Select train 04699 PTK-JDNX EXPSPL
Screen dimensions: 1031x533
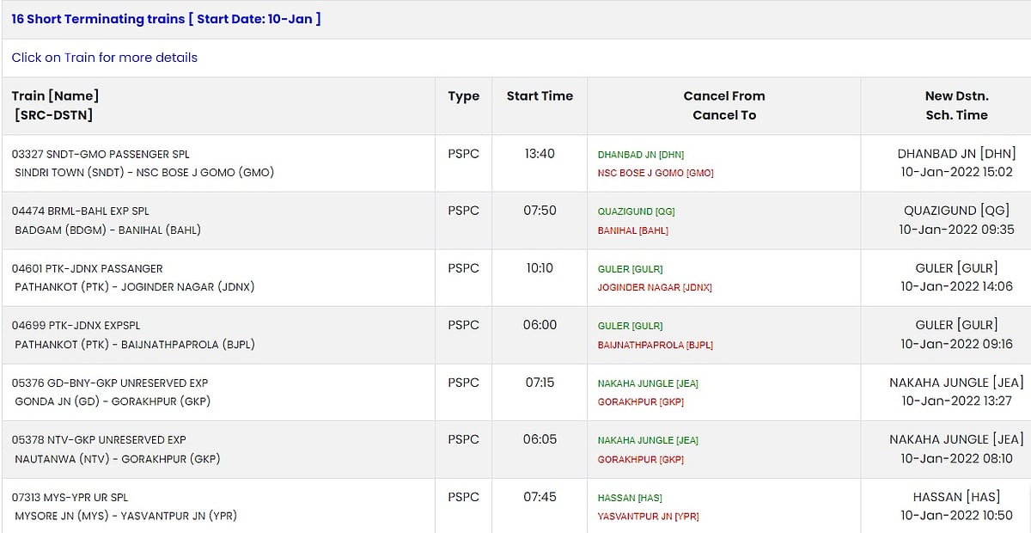coord(76,326)
